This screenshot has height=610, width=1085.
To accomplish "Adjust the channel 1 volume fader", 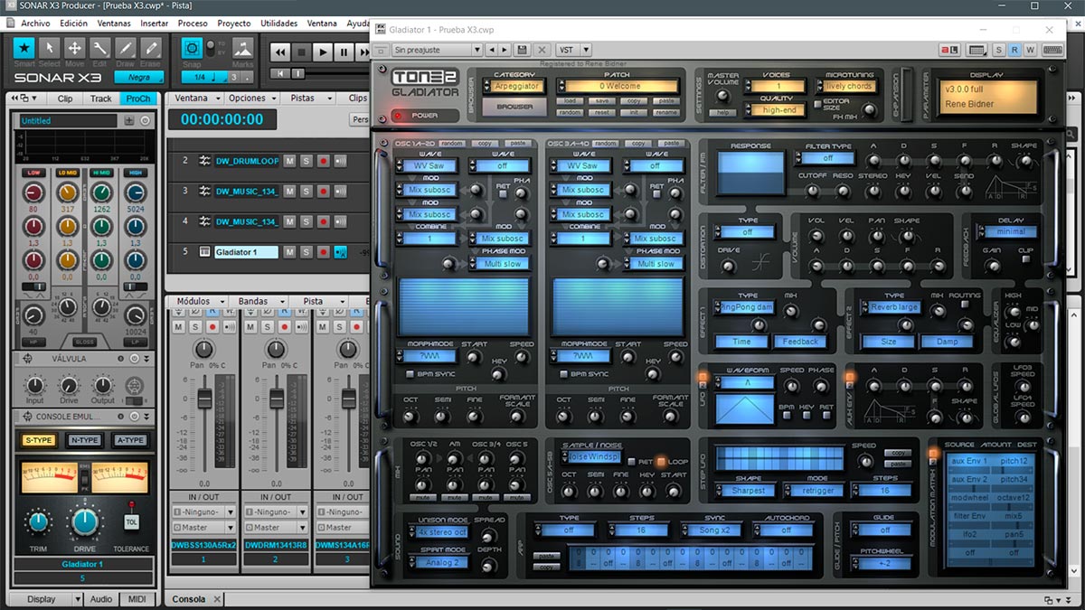I will (204, 398).
